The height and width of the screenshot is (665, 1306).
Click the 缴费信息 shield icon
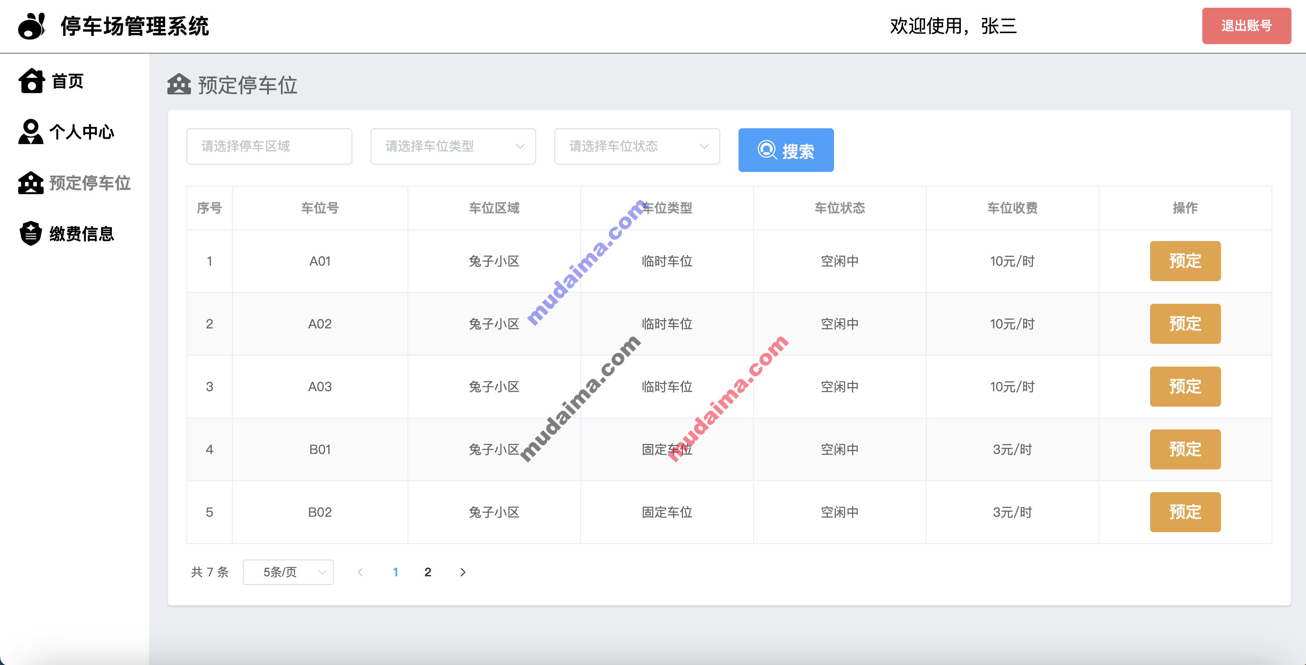[31, 233]
